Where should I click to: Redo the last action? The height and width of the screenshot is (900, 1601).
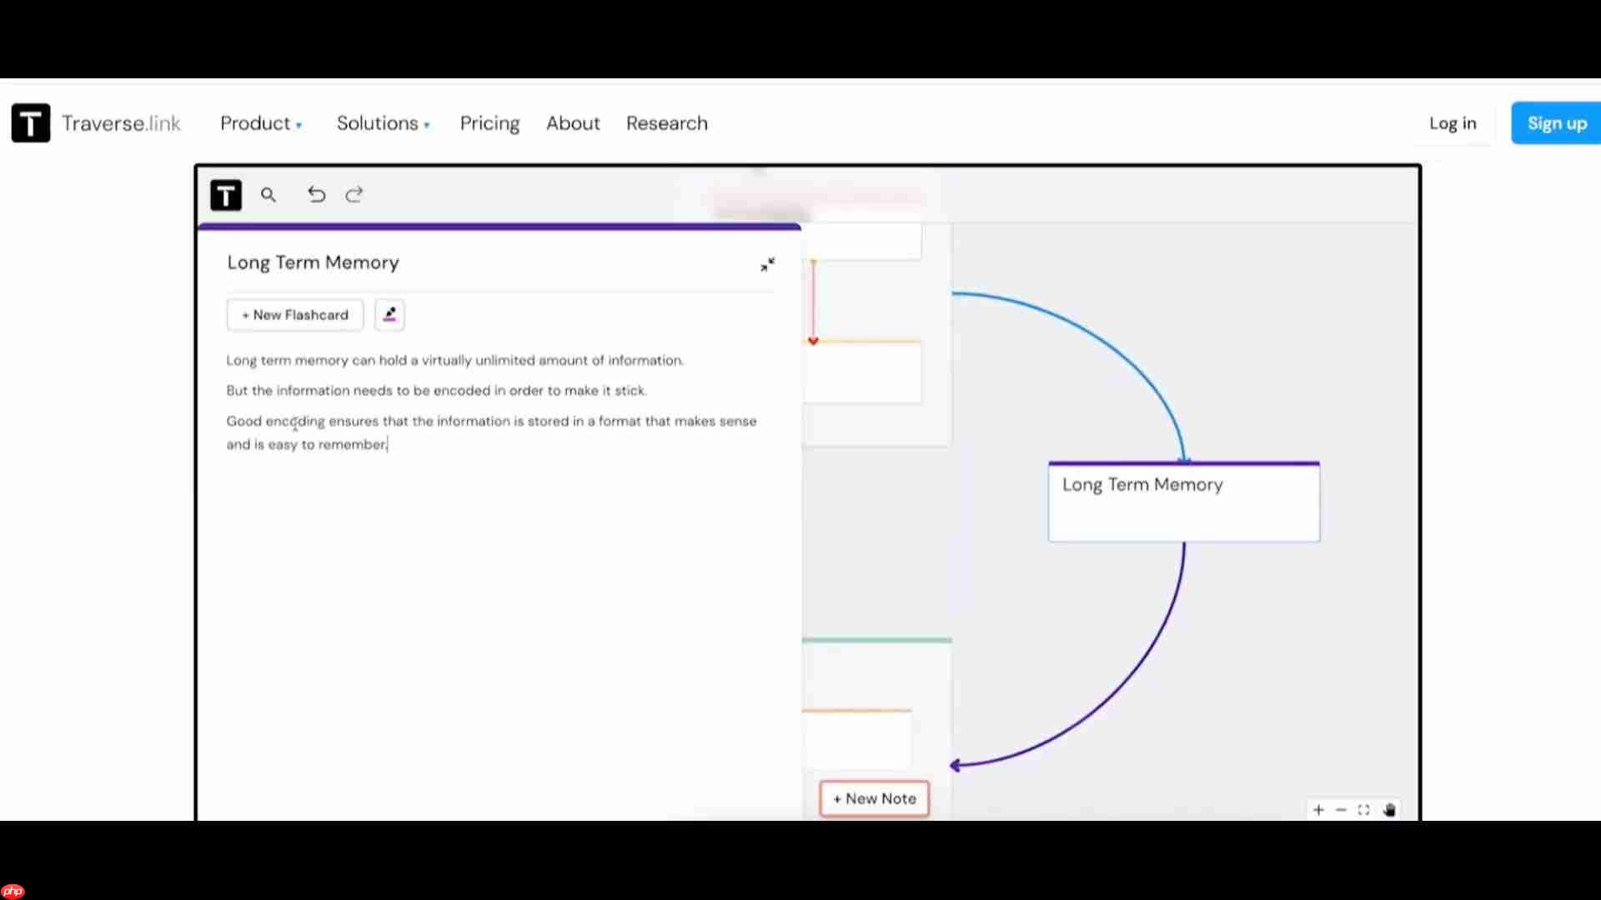click(x=354, y=195)
